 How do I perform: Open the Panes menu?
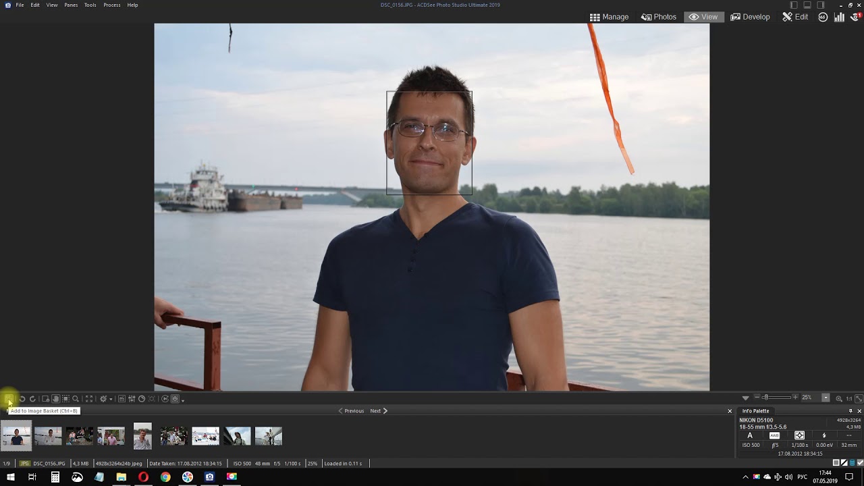click(71, 5)
